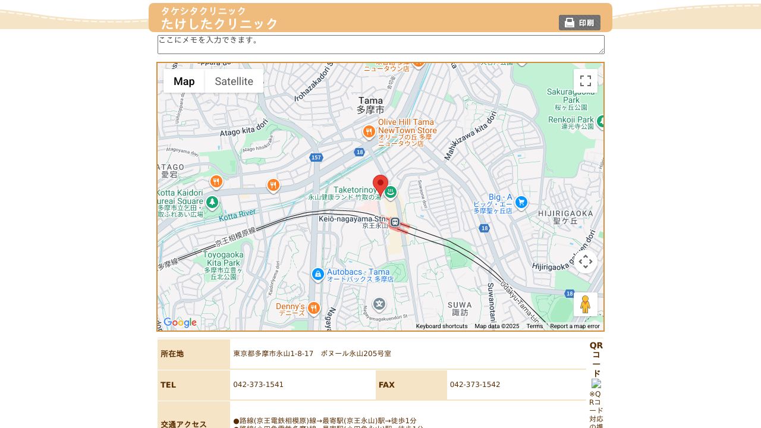Open the Keyboard shortcuts dialog
Screen dimensions: 761x428
[x=441, y=326]
